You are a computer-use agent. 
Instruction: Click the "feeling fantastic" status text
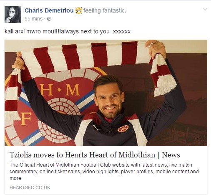click(105, 11)
